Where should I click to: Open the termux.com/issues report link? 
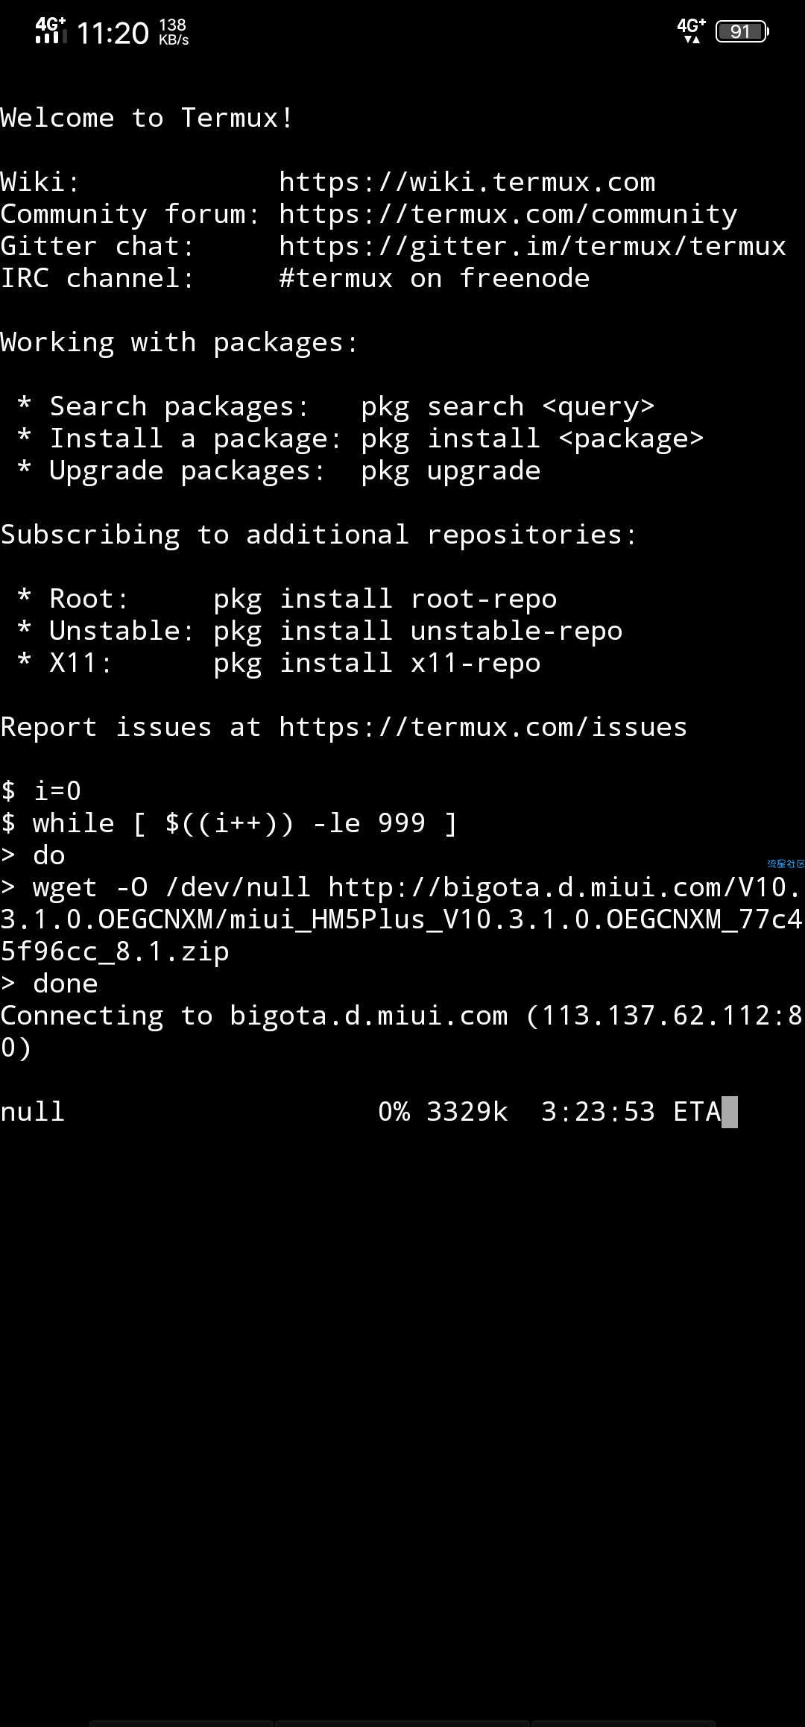(483, 727)
